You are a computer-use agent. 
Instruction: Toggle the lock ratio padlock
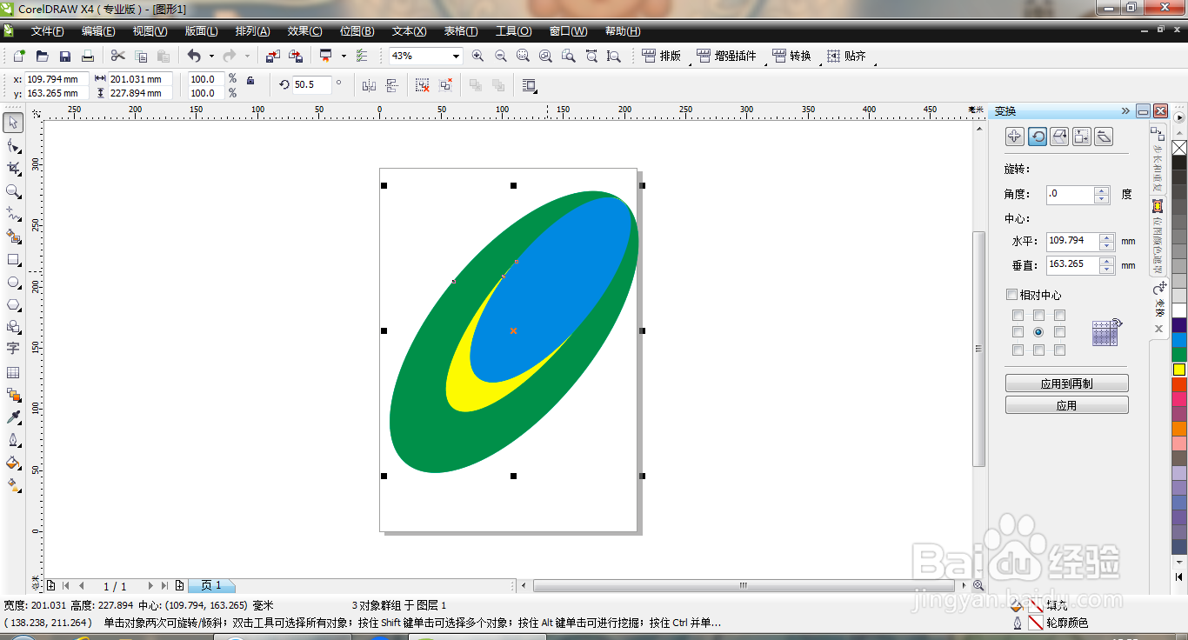pyautogui.click(x=250, y=80)
